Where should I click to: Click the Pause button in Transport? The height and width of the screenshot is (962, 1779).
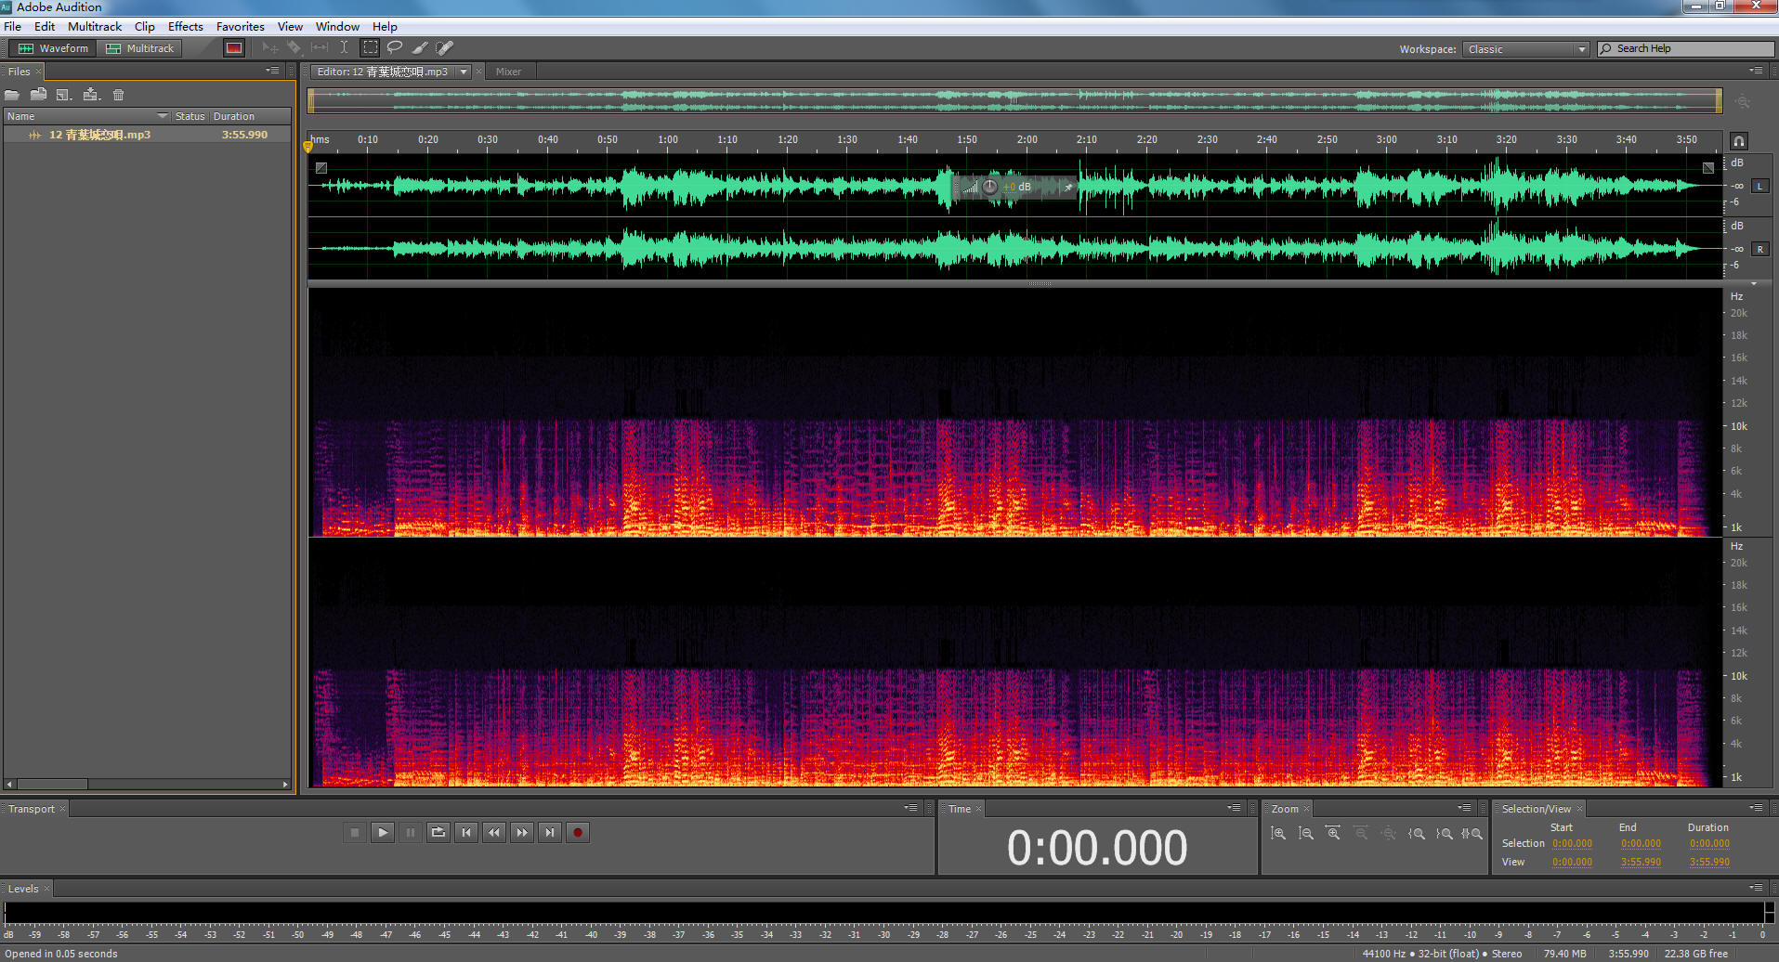tap(411, 833)
